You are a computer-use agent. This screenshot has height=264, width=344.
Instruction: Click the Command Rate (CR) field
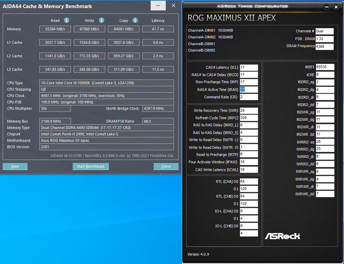click(249, 97)
